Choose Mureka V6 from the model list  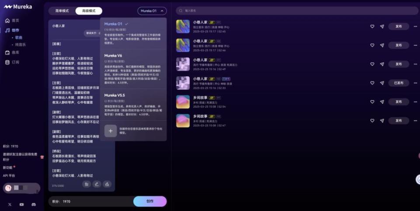(x=113, y=55)
